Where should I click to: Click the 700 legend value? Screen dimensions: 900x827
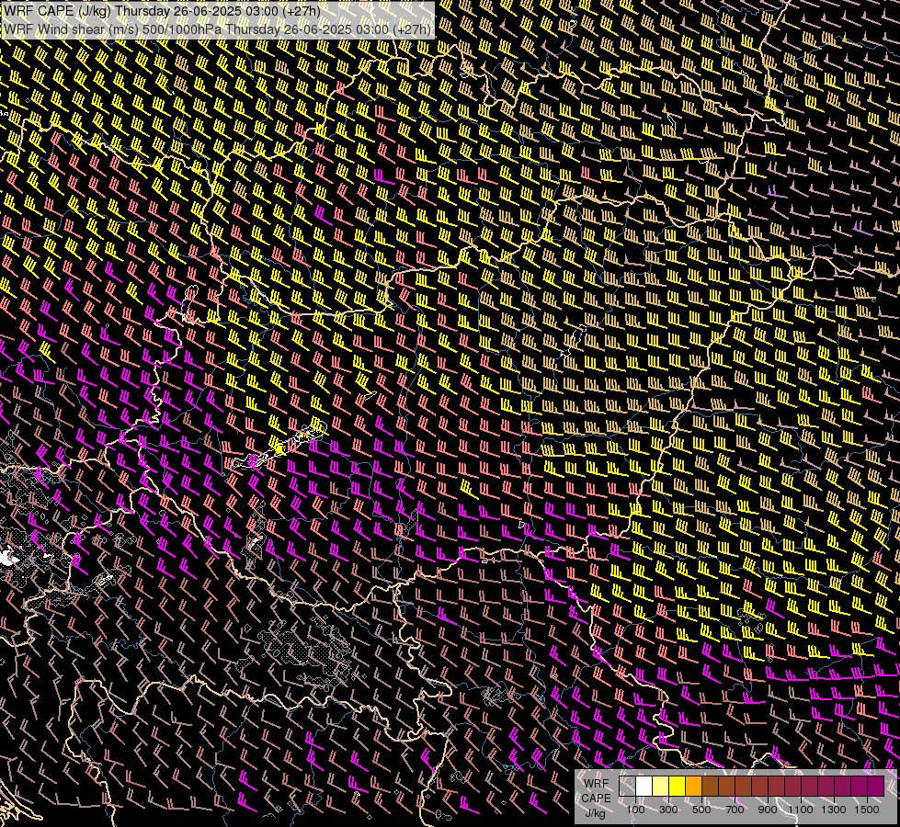click(x=735, y=810)
